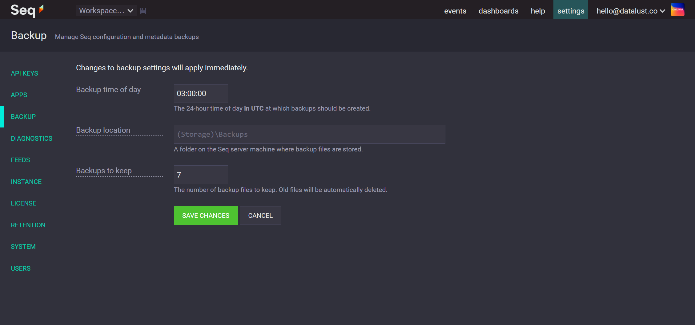The image size is (695, 325).
Task: Edit the Backups to keep field
Action: coord(201,175)
